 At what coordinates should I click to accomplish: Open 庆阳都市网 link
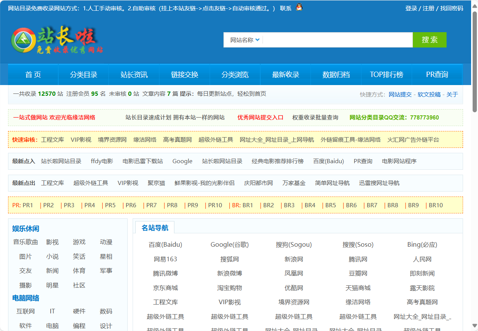(258, 183)
